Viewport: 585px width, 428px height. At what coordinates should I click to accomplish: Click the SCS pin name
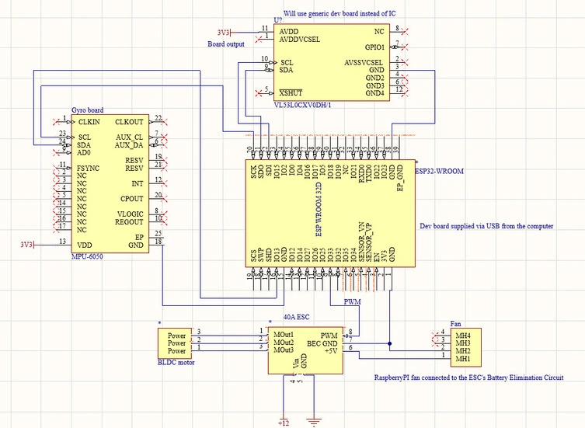tap(253, 256)
